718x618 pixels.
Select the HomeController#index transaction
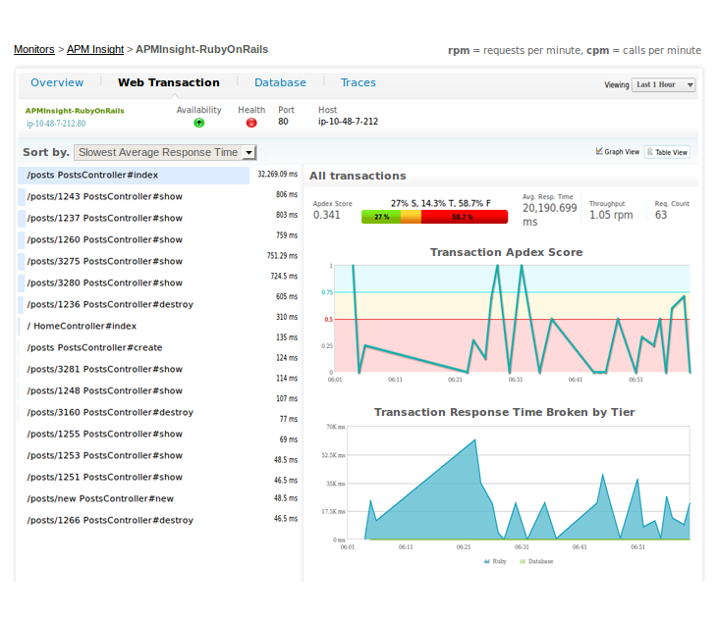(x=82, y=326)
